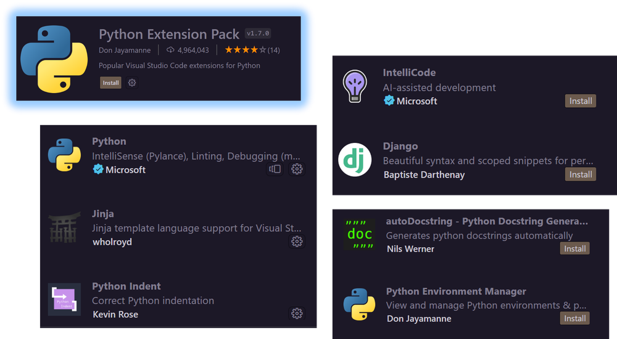This screenshot has width=617, height=339.
Task: Click Microsoft publisher under IntelliCode
Action: [x=416, y=101]
